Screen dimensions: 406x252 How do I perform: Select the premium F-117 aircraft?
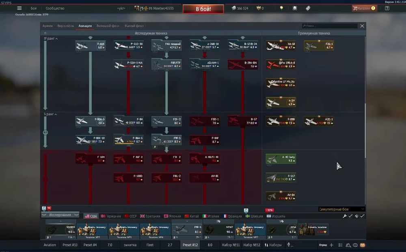coord(281,178)
